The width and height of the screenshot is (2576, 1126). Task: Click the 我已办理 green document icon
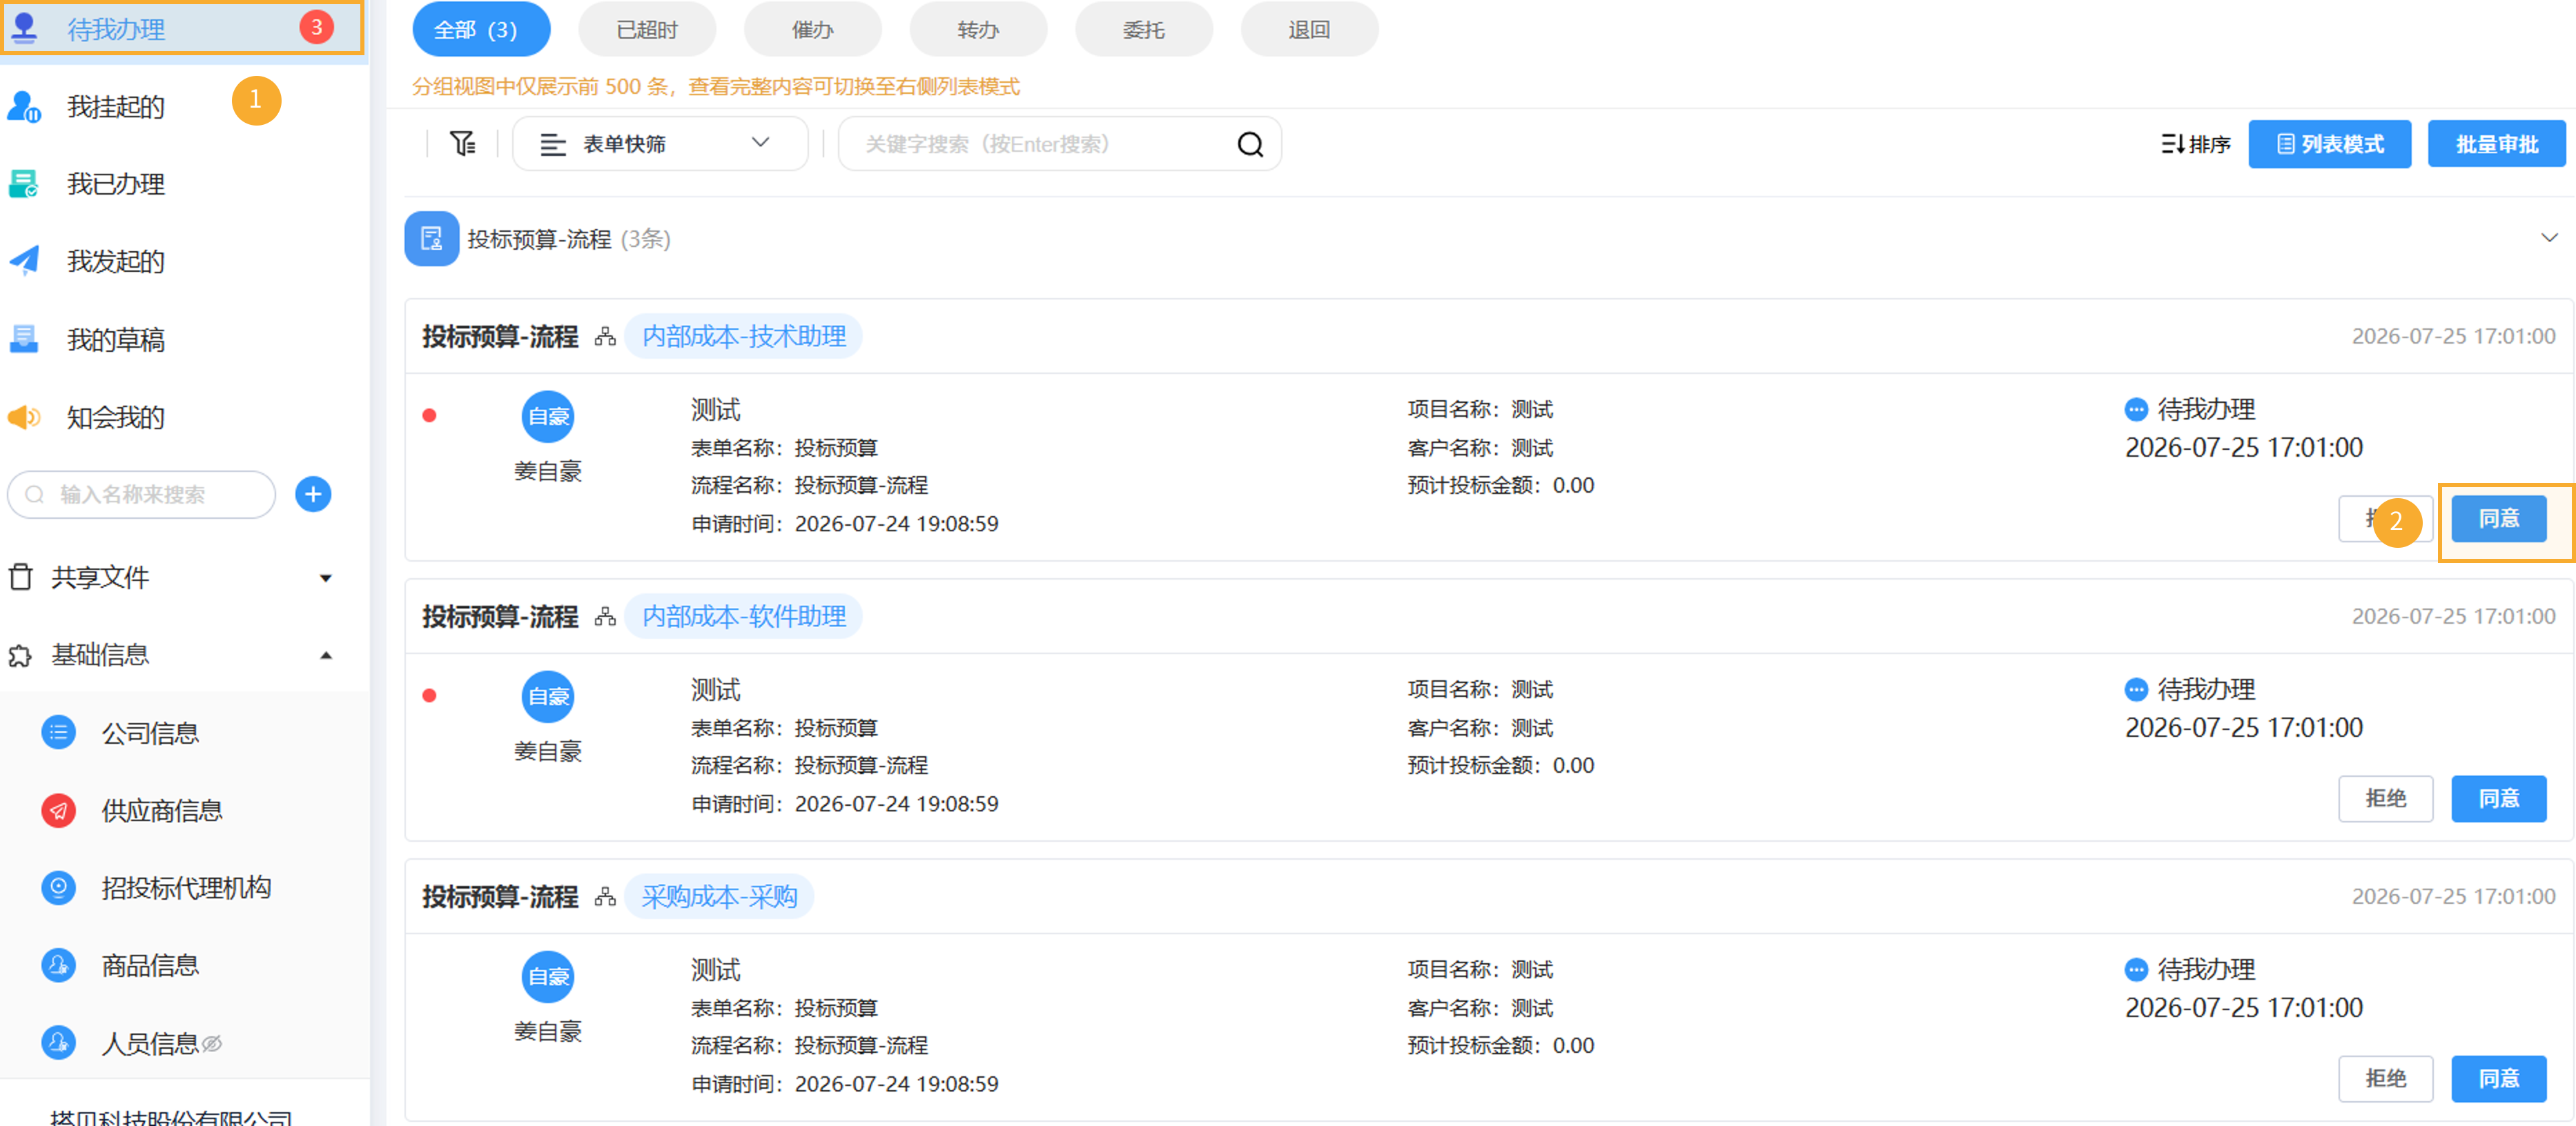point(23,184)
